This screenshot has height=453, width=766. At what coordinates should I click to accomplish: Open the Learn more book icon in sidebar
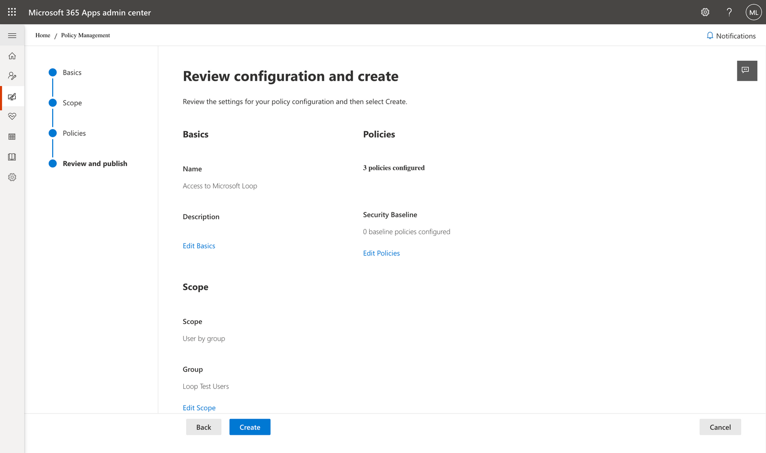point(12,157)
